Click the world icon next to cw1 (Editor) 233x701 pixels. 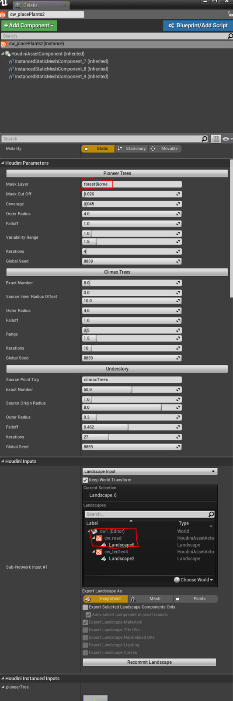click(94, 531)
